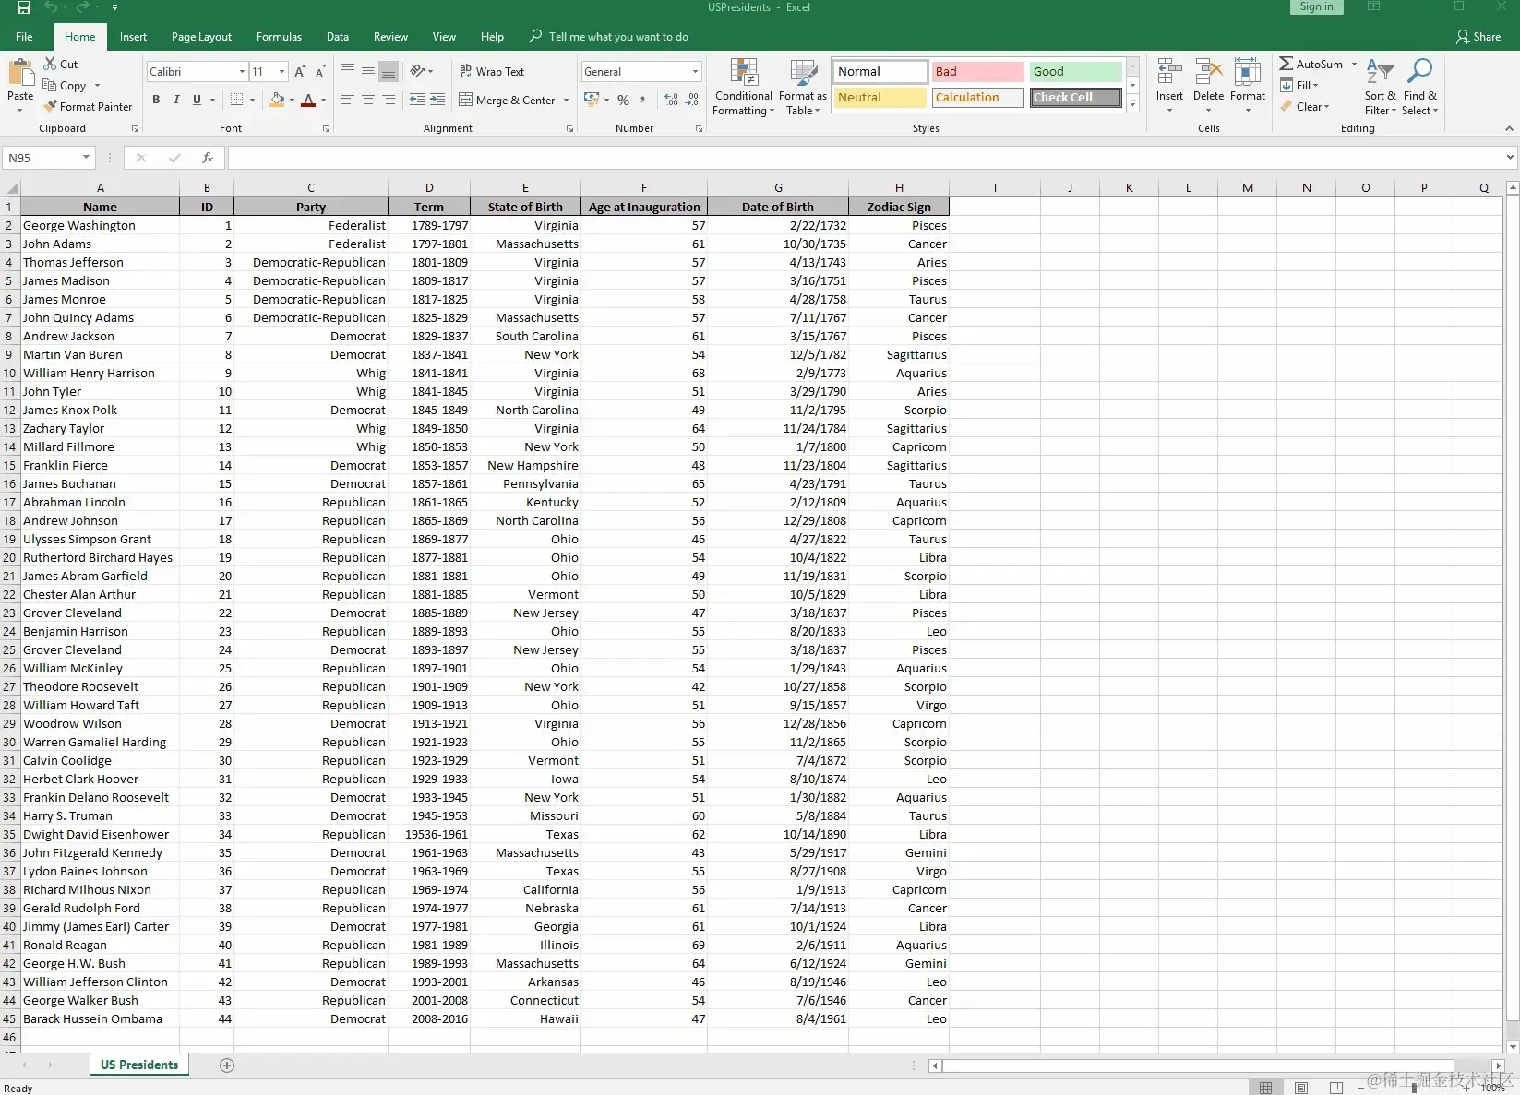
Task: Click the Insert Function fx icon
Action: (208, 158)
